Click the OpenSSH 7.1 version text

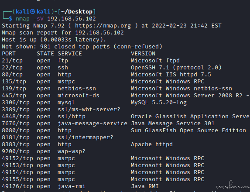(150, 68)
